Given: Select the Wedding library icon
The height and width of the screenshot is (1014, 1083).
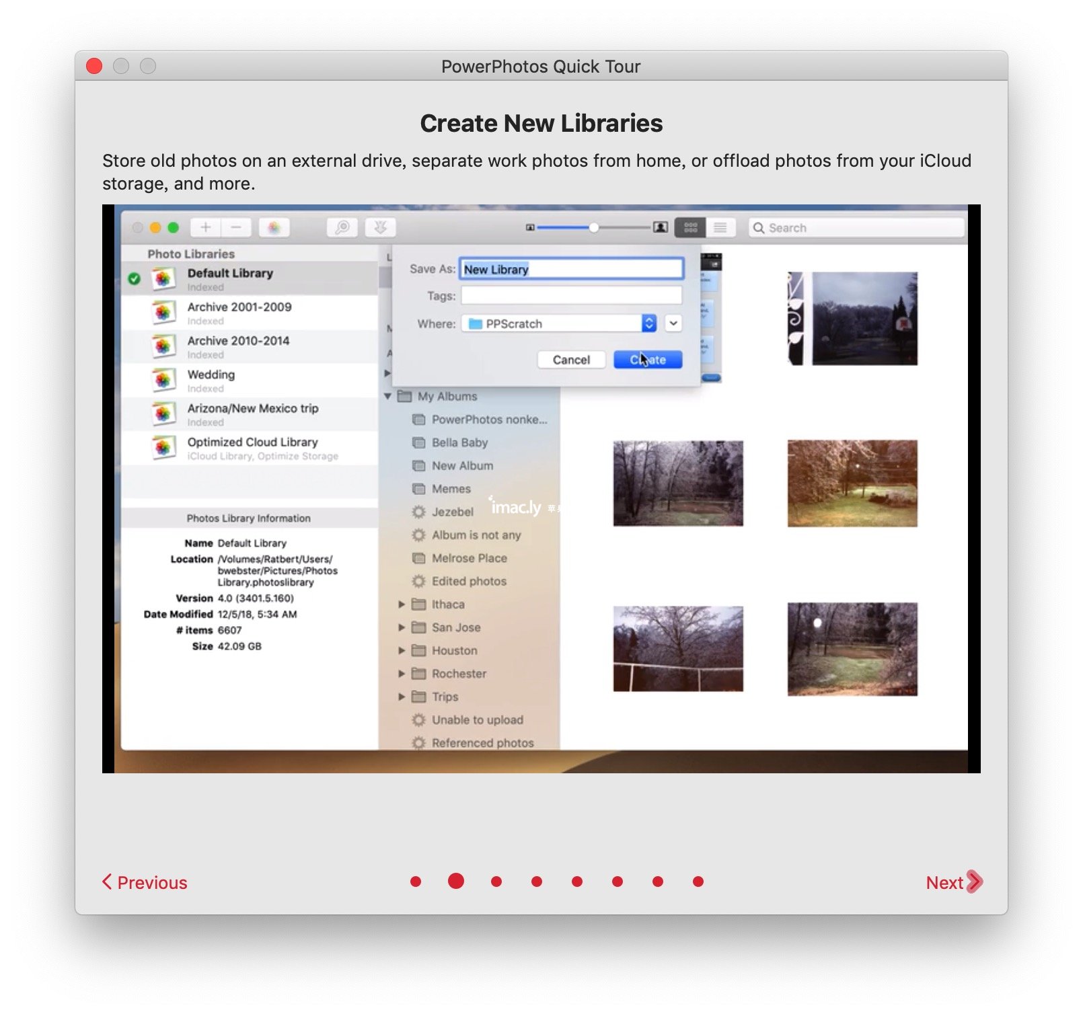Looking at the screenshot, I should pyautogui.click(x=163, y=380).
